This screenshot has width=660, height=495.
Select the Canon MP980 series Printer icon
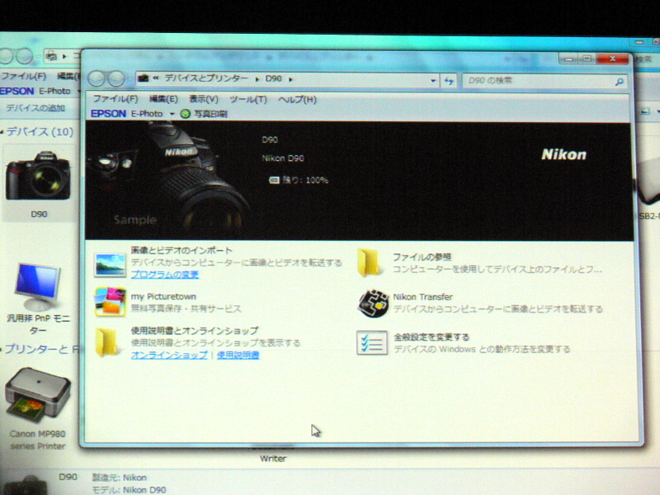37,395
